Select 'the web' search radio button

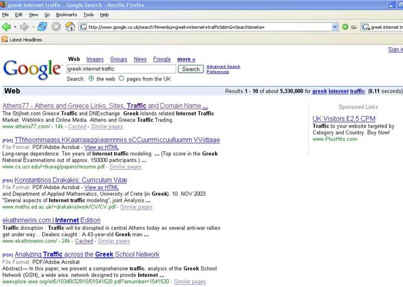point(91,79)
